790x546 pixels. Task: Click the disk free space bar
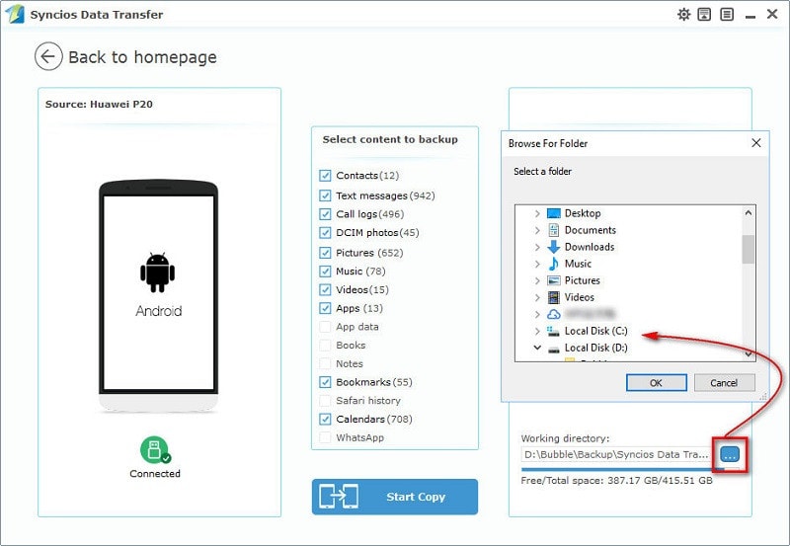[630, 469]
